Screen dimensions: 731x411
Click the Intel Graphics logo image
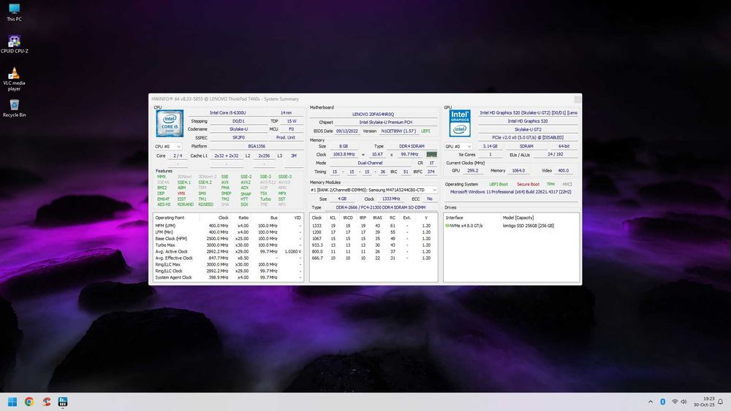(x=460, y=123)
